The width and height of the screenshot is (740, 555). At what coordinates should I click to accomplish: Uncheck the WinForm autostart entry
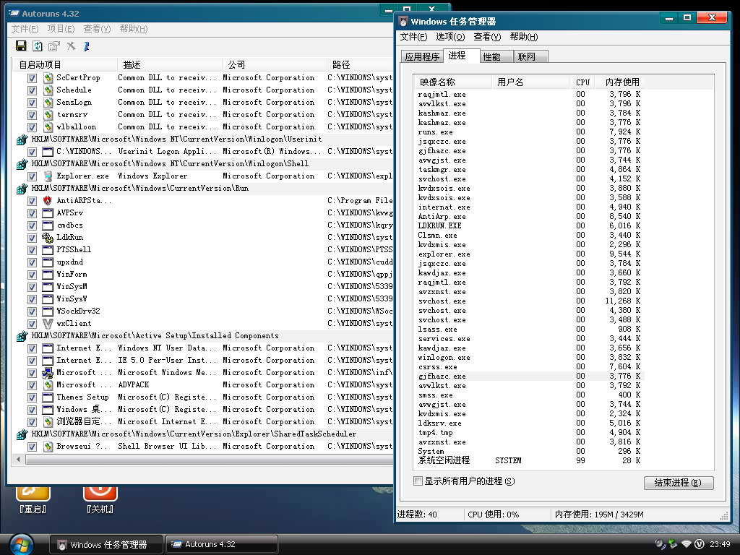pos(32,274)
